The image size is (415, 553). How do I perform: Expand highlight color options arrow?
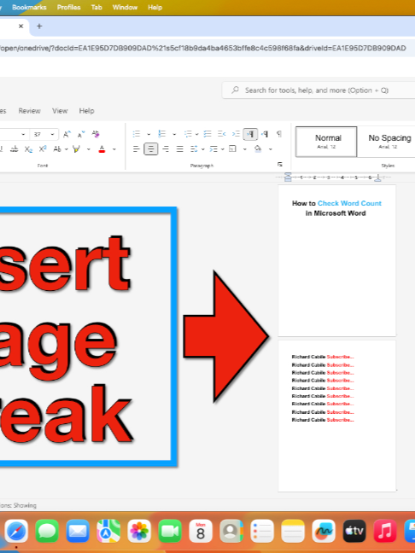point(88,149)
